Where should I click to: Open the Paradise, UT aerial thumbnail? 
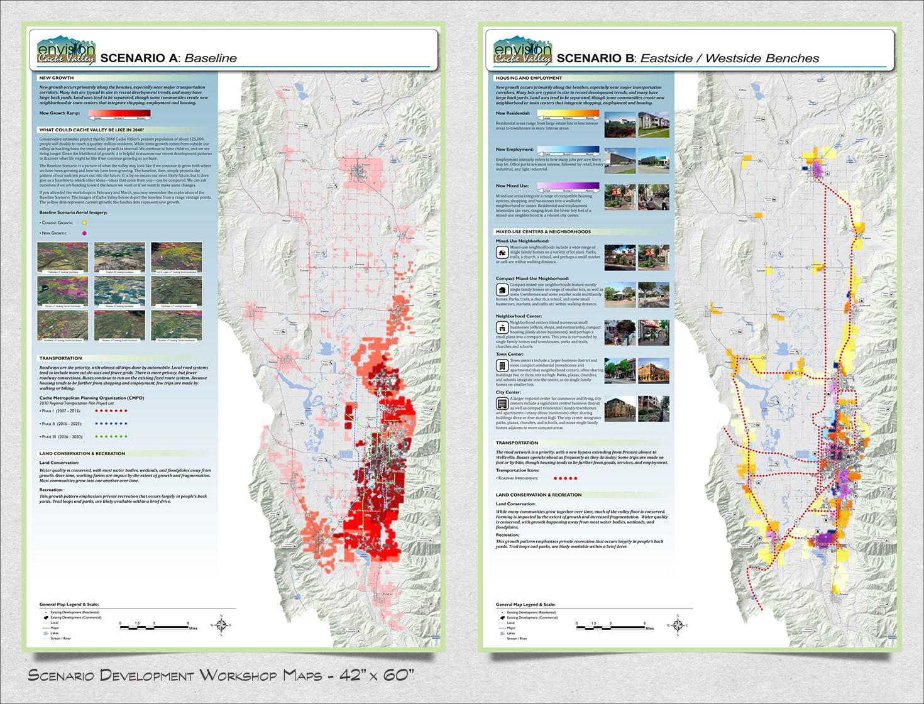[x=177, y=326]
